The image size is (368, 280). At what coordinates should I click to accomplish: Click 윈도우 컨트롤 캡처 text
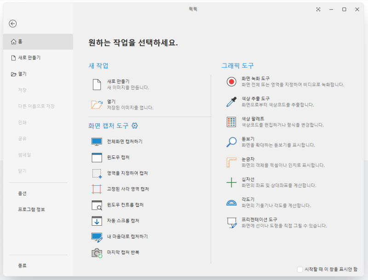pyautogui.click(x=125, y=205)
